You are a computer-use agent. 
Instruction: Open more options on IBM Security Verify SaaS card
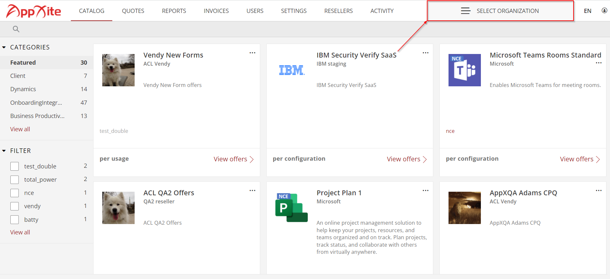(x=426, y=53)
